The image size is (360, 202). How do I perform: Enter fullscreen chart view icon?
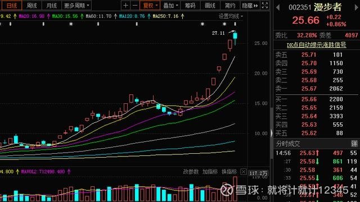(265, 5)
